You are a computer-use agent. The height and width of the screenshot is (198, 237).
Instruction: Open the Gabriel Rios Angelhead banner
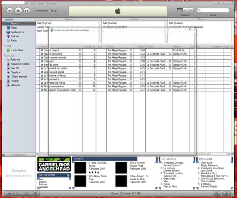54,164
